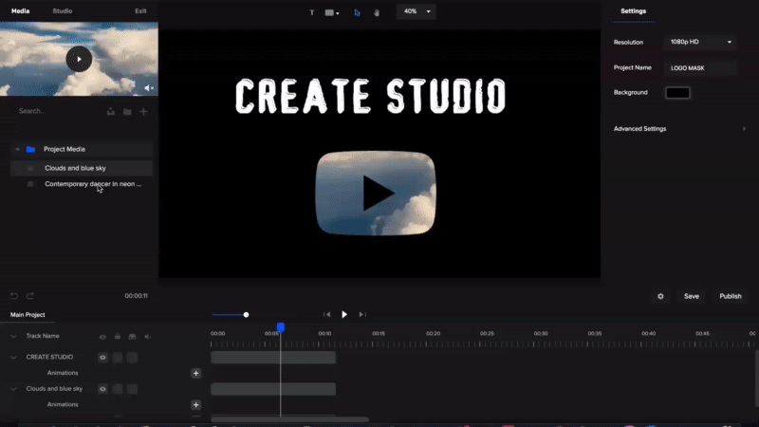
Task: Save the project
Action: click(x=692, y=296)
